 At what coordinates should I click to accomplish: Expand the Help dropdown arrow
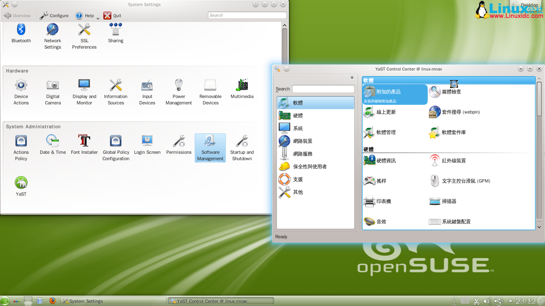click(x=98, y=18)
